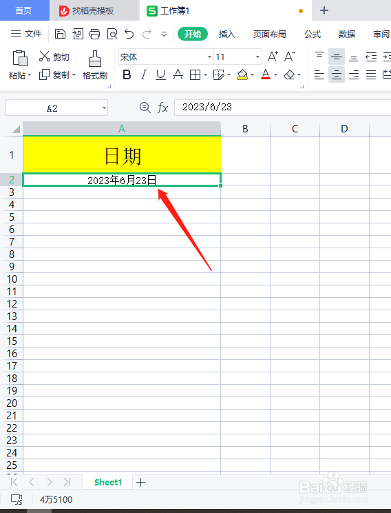The image size is (391, 513).
Task: Open Print Preview icon
Action: (112, 34)
